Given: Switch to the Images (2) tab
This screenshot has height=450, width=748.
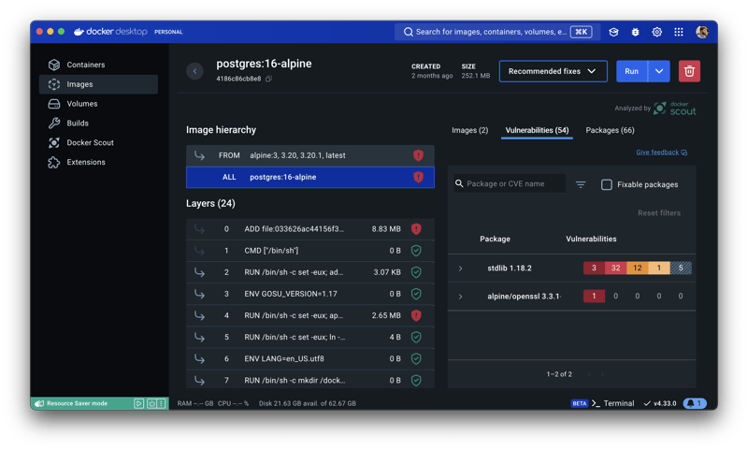Looking at the screenshot, I should (470, 130).
